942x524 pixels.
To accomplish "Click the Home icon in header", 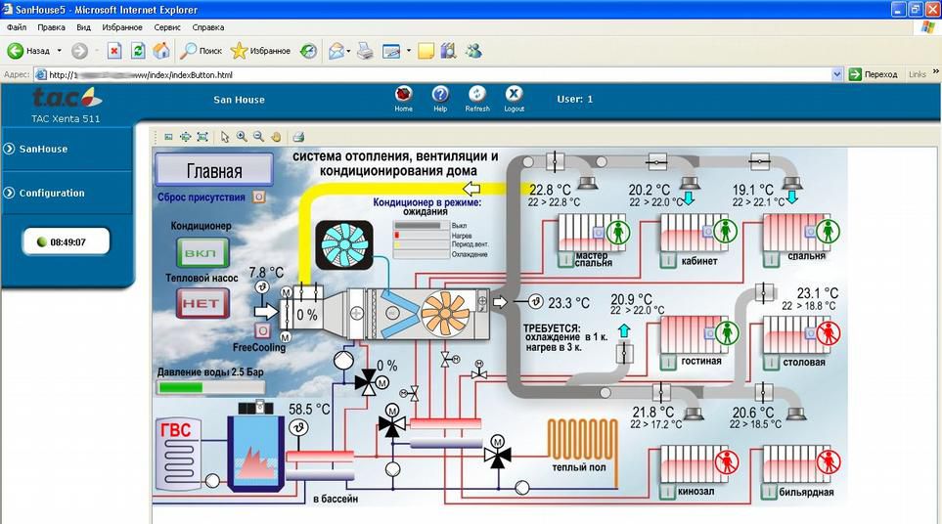I will tap(403, 95).
